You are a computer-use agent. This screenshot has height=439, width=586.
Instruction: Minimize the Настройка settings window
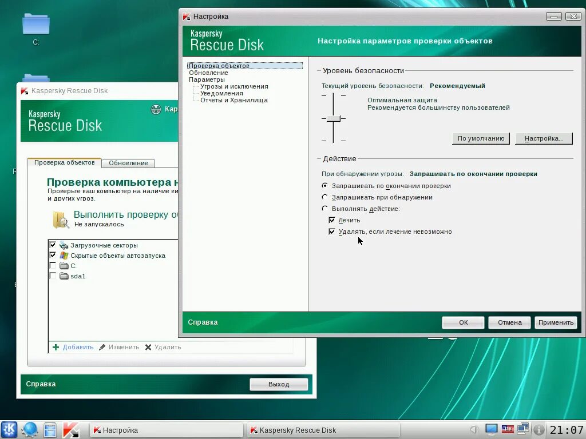553,17
